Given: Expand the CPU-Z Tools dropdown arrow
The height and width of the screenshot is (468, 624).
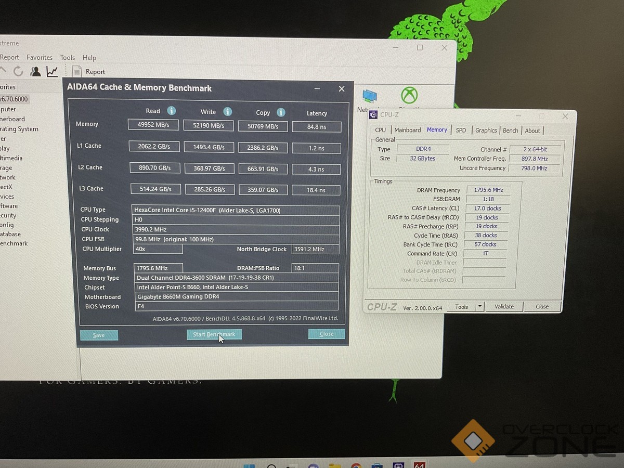Looking at the screenshot, I should click(x=480, y=307).
